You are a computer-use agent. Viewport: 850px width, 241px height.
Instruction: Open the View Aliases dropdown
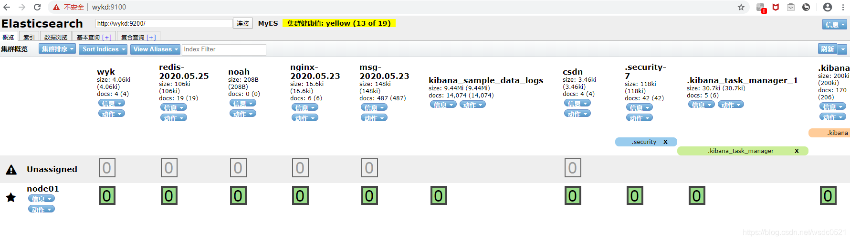[x=156, y=49]
